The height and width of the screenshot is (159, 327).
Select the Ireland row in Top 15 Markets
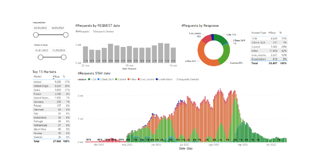tap(52, 82)
